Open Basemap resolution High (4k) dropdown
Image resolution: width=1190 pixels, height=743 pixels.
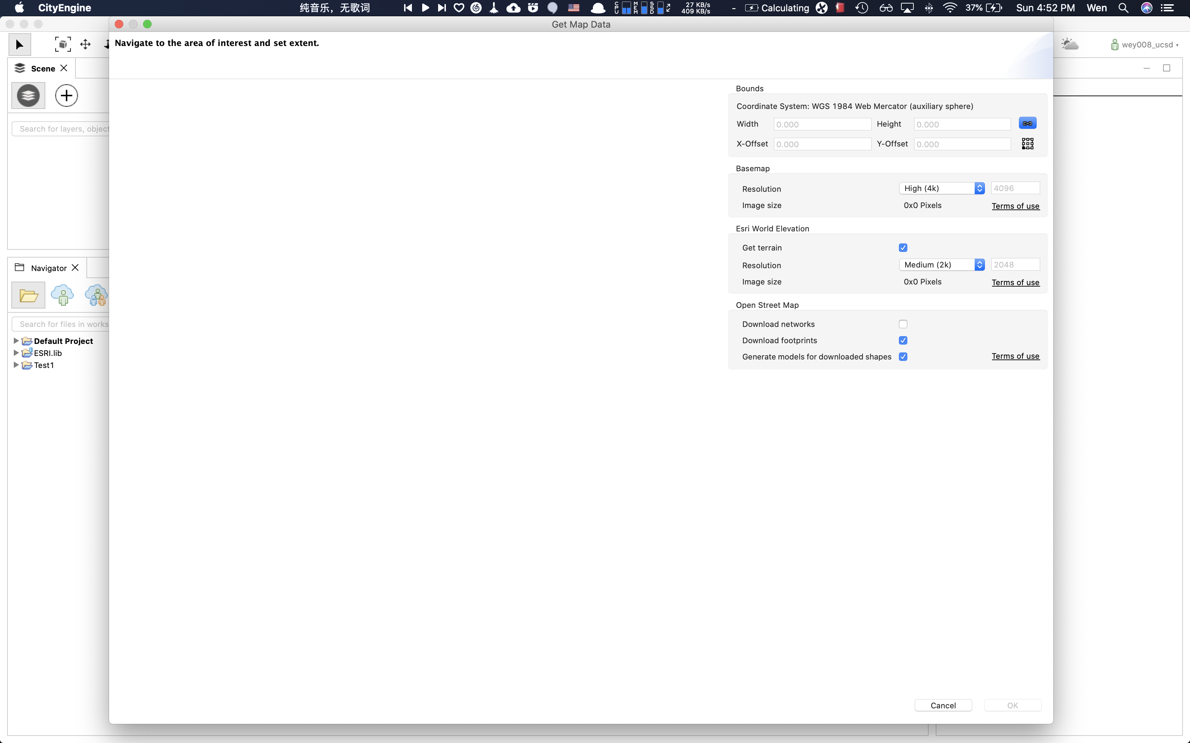click(x=942, y=188)
